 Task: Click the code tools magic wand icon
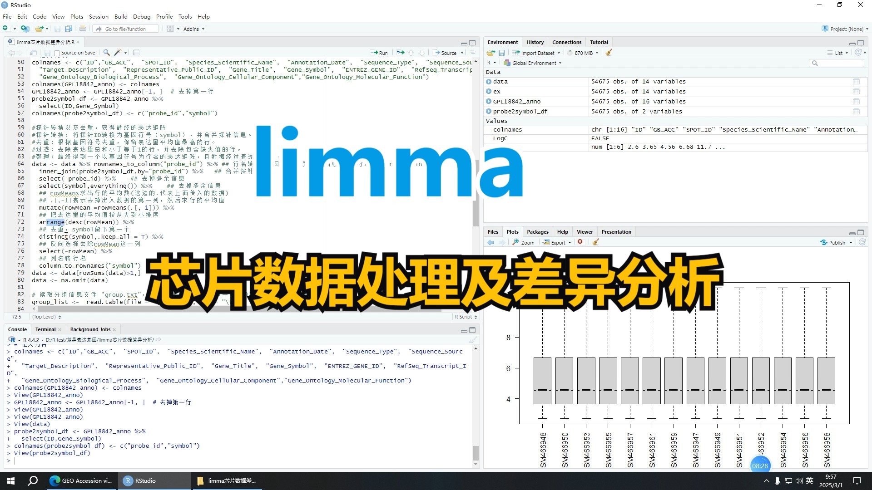coord(118,53)
